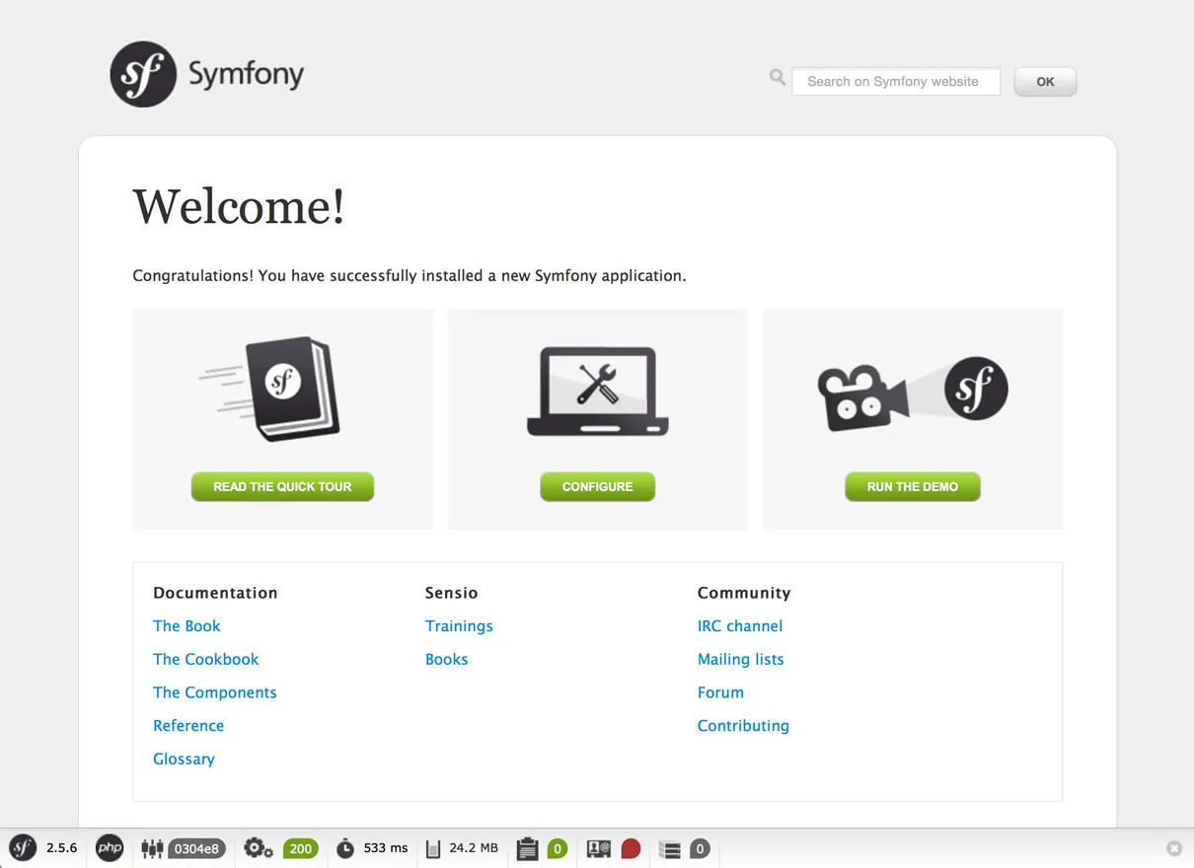Open the Reference link
The image size is (1194, 868).
coord(188,726)
